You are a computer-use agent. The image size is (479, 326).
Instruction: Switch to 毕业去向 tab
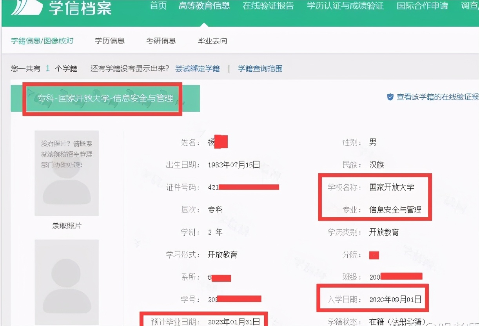tap(212, 41)
